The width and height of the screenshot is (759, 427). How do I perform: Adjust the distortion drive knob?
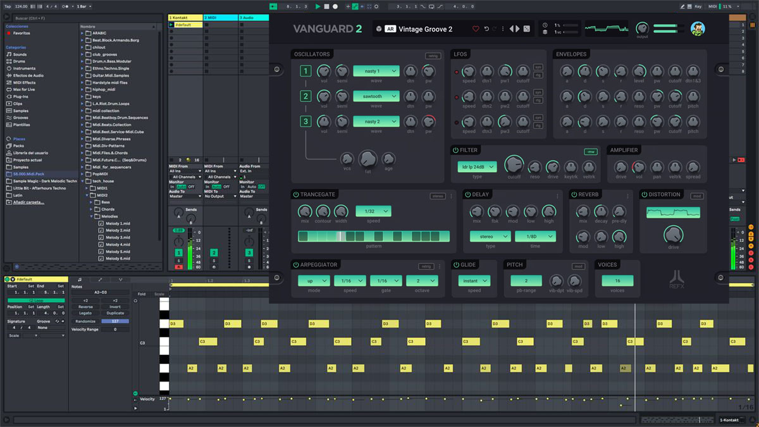click(673, 235)
